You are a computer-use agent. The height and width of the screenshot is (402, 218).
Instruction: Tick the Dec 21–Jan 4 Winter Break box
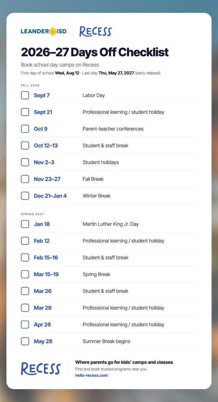[25, 196]
